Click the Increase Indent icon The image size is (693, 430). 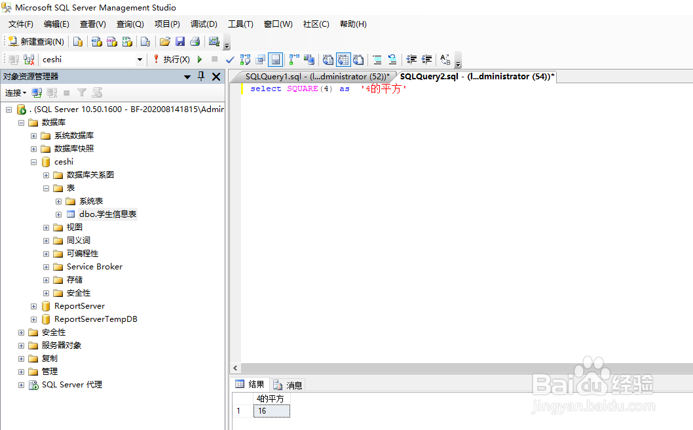[426, 59]
